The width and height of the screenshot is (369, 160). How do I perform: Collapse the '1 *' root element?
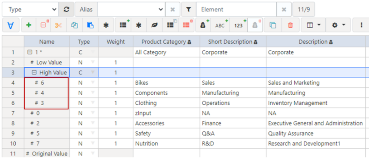click(x=30, y=52)
